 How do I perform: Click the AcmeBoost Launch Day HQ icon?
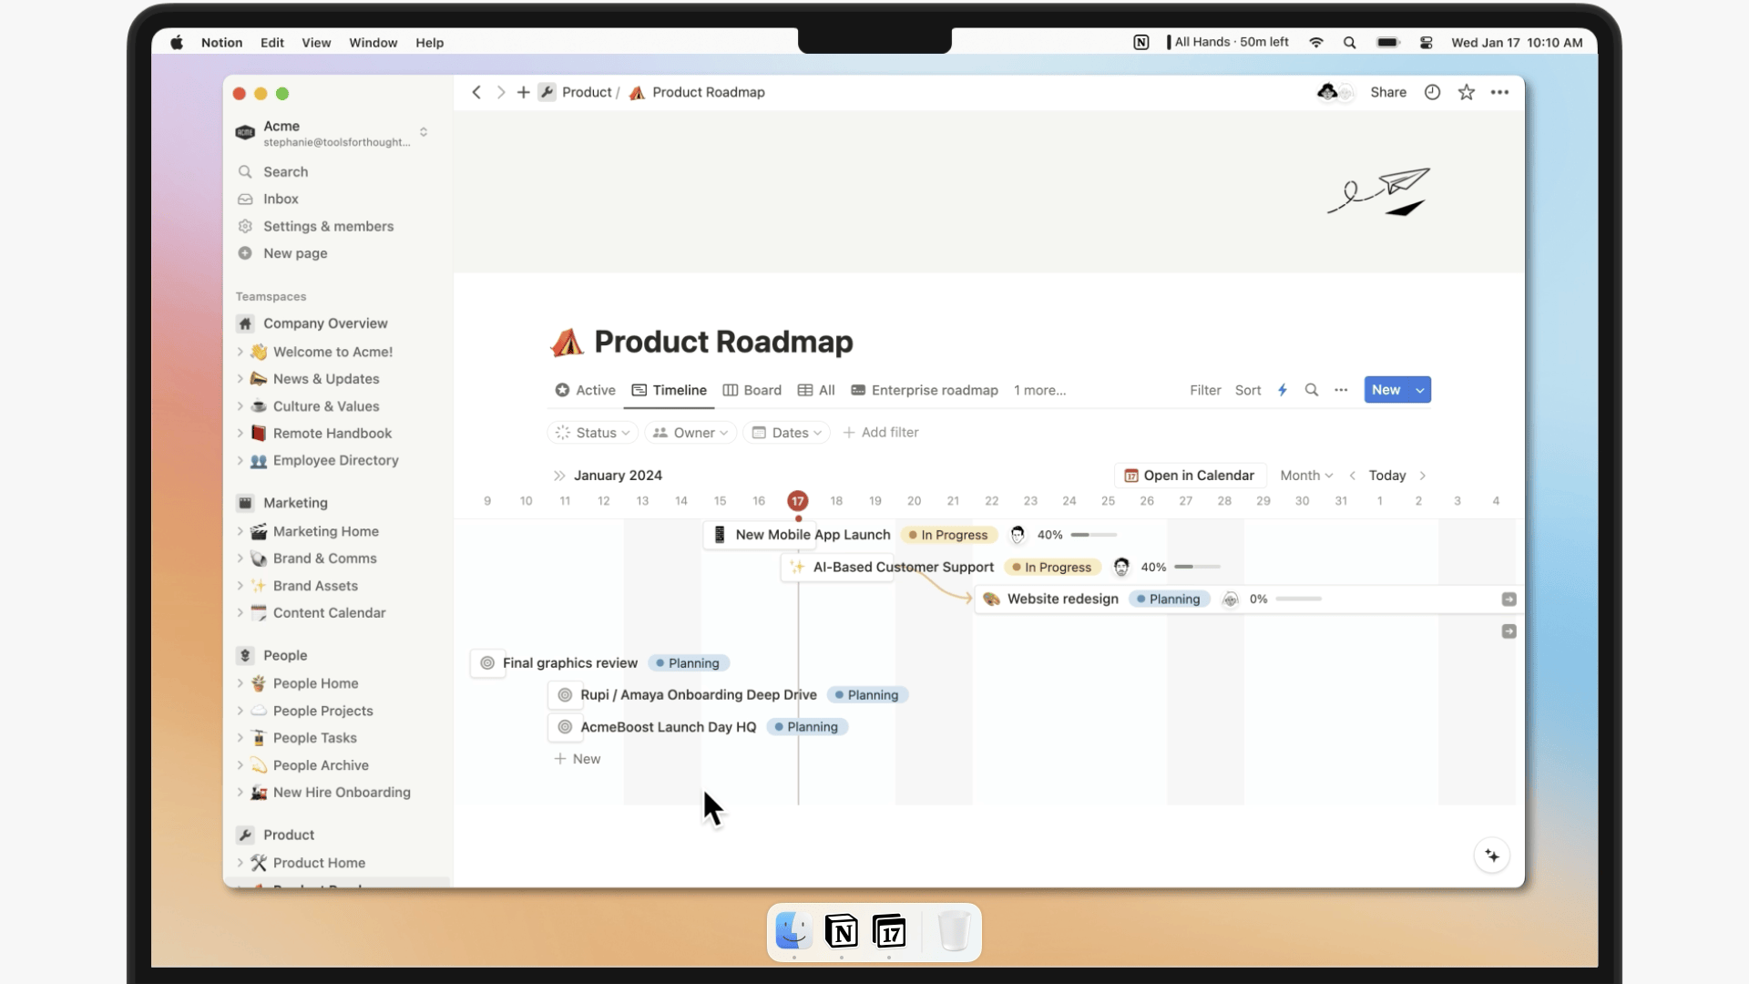pyautogui.click(x=565, y=727)
